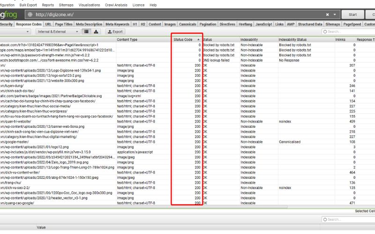Open the Images tab
This screenshot has width=375, height=234.
(170, 24)
